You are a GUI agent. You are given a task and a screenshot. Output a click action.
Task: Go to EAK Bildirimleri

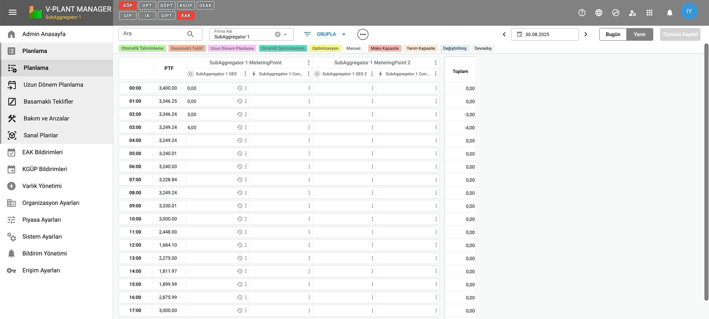point(42,152)
